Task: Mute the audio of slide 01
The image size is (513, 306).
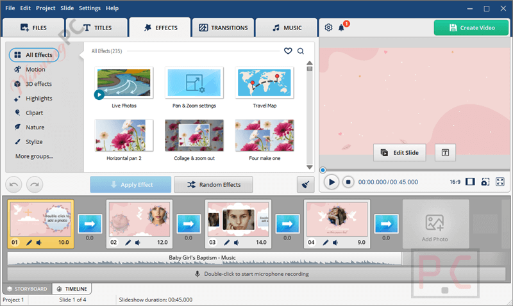Action: point(39,243)
